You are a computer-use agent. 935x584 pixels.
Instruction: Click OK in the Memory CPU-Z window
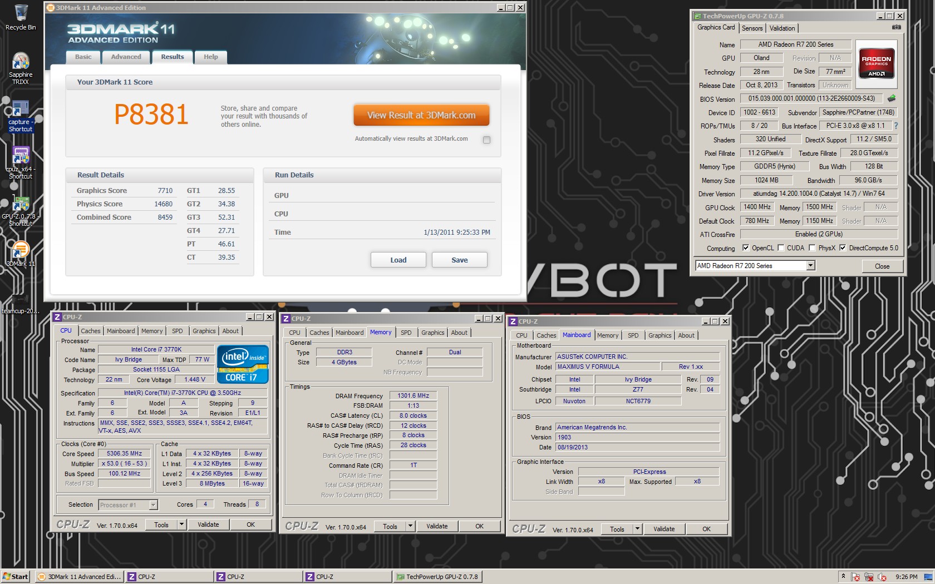pos(480,526)
